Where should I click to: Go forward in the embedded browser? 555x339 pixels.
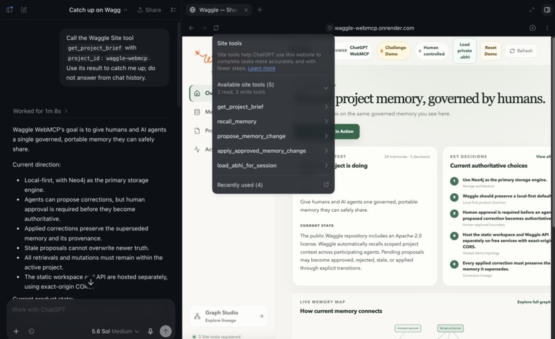[x=204, y=28]
